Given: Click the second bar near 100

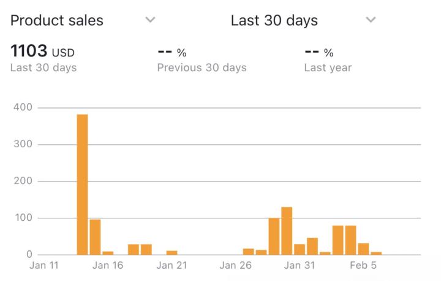Looking at the screenshot, I should coord(95,237).
